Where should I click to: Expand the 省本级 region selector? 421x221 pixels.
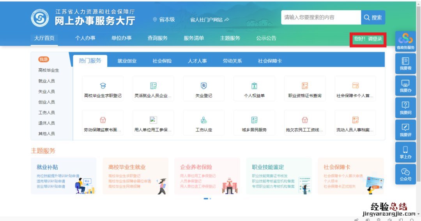pos(164,19)
